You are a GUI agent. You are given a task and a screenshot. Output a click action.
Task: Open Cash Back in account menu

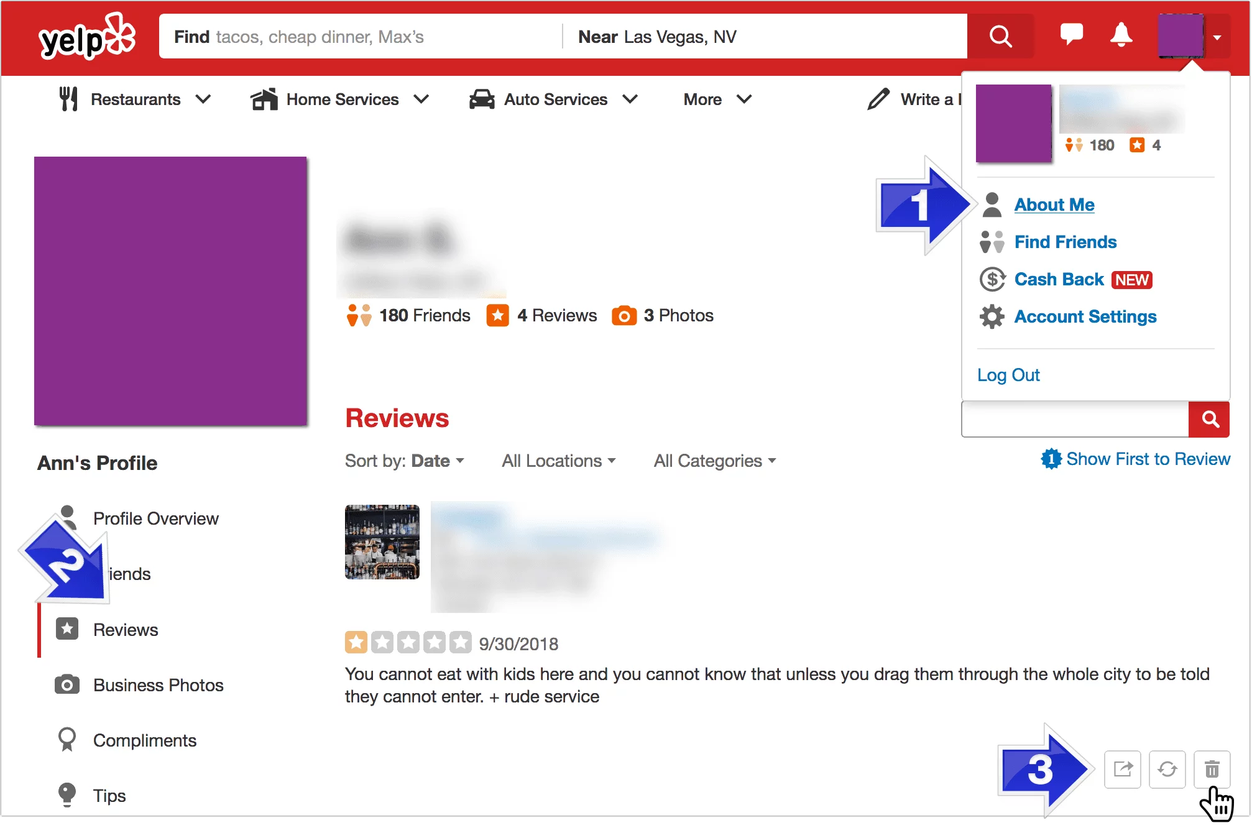pyautogui.click(x=1059, y=279)
